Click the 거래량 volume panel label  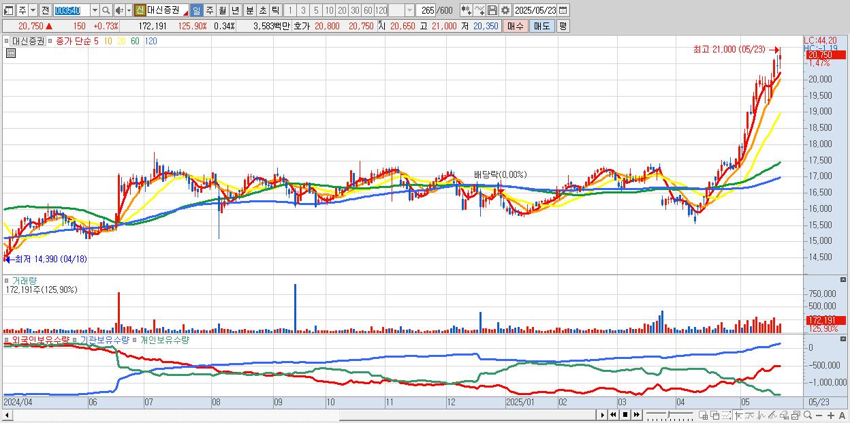pos(24,280)
